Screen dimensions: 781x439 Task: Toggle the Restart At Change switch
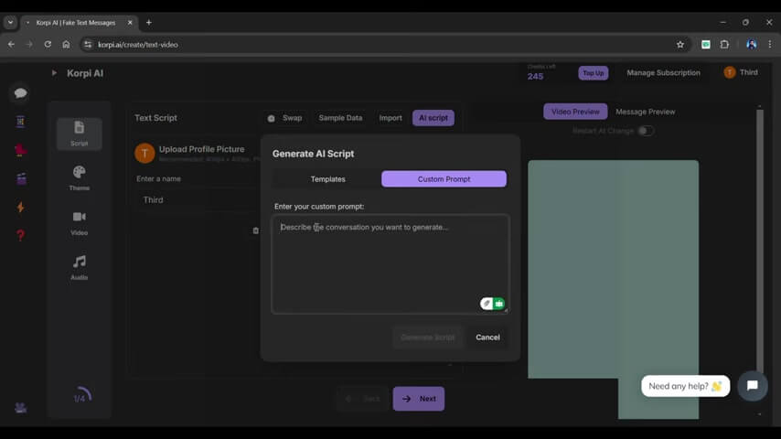(646, 131)
